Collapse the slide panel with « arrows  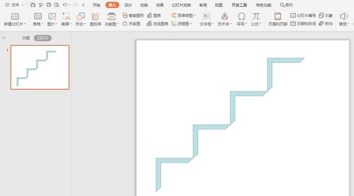click(x=4, y=38)
